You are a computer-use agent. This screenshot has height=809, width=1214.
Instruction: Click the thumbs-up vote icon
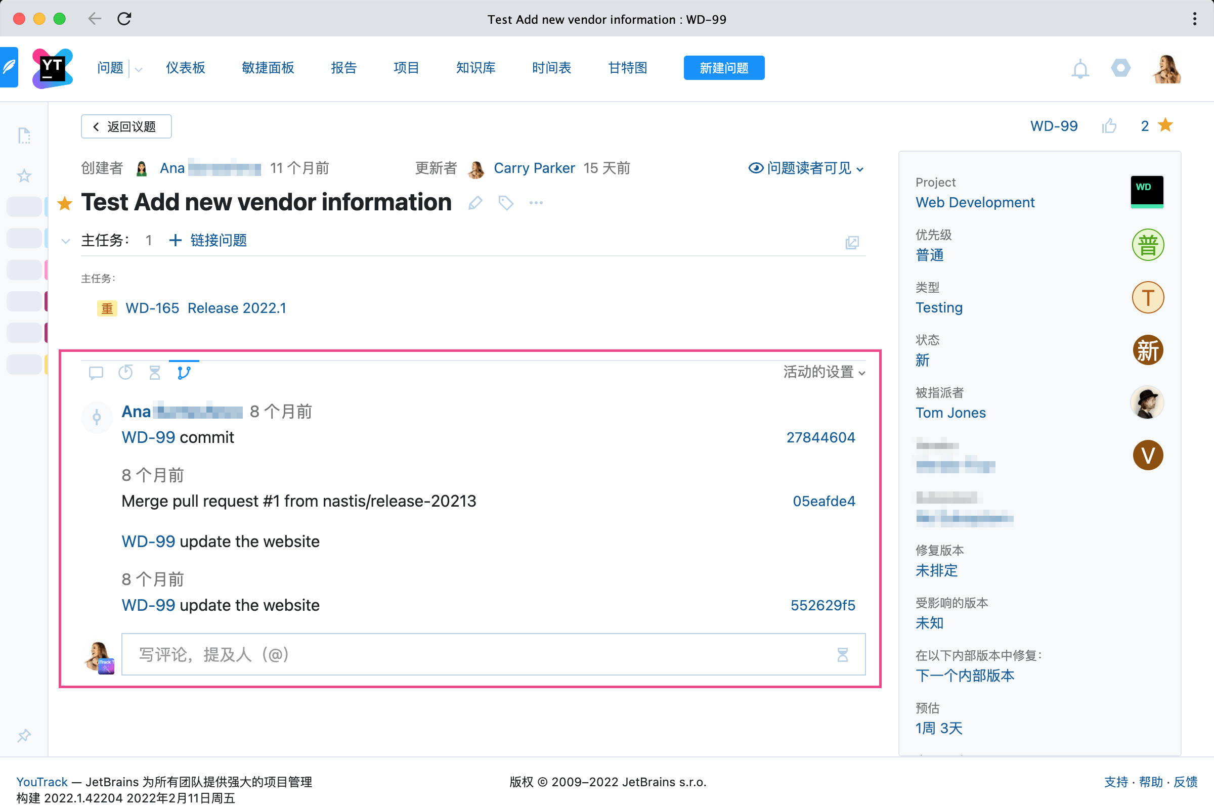coord(1109,126)
